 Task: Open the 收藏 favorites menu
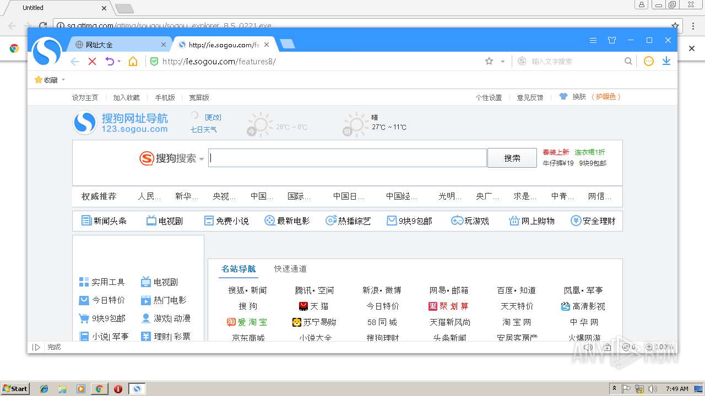50,80
